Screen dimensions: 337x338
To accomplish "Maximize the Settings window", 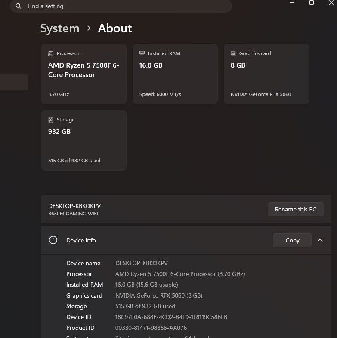I will point(312,3).
